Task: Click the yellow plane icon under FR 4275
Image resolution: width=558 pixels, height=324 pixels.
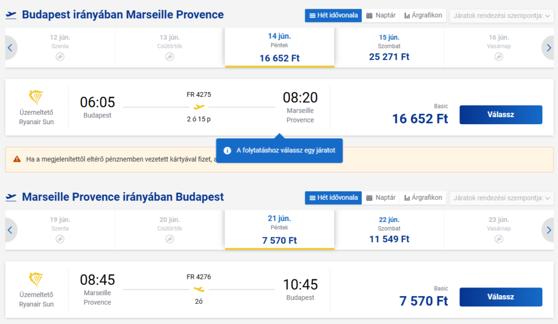Action: pyautogui.click(x=199, y=107)
